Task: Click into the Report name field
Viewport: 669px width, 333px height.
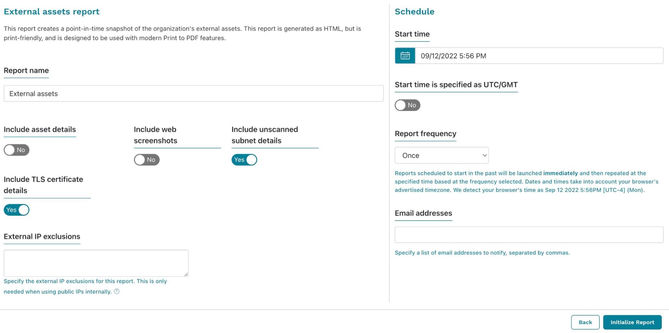Action: (193, 93)
